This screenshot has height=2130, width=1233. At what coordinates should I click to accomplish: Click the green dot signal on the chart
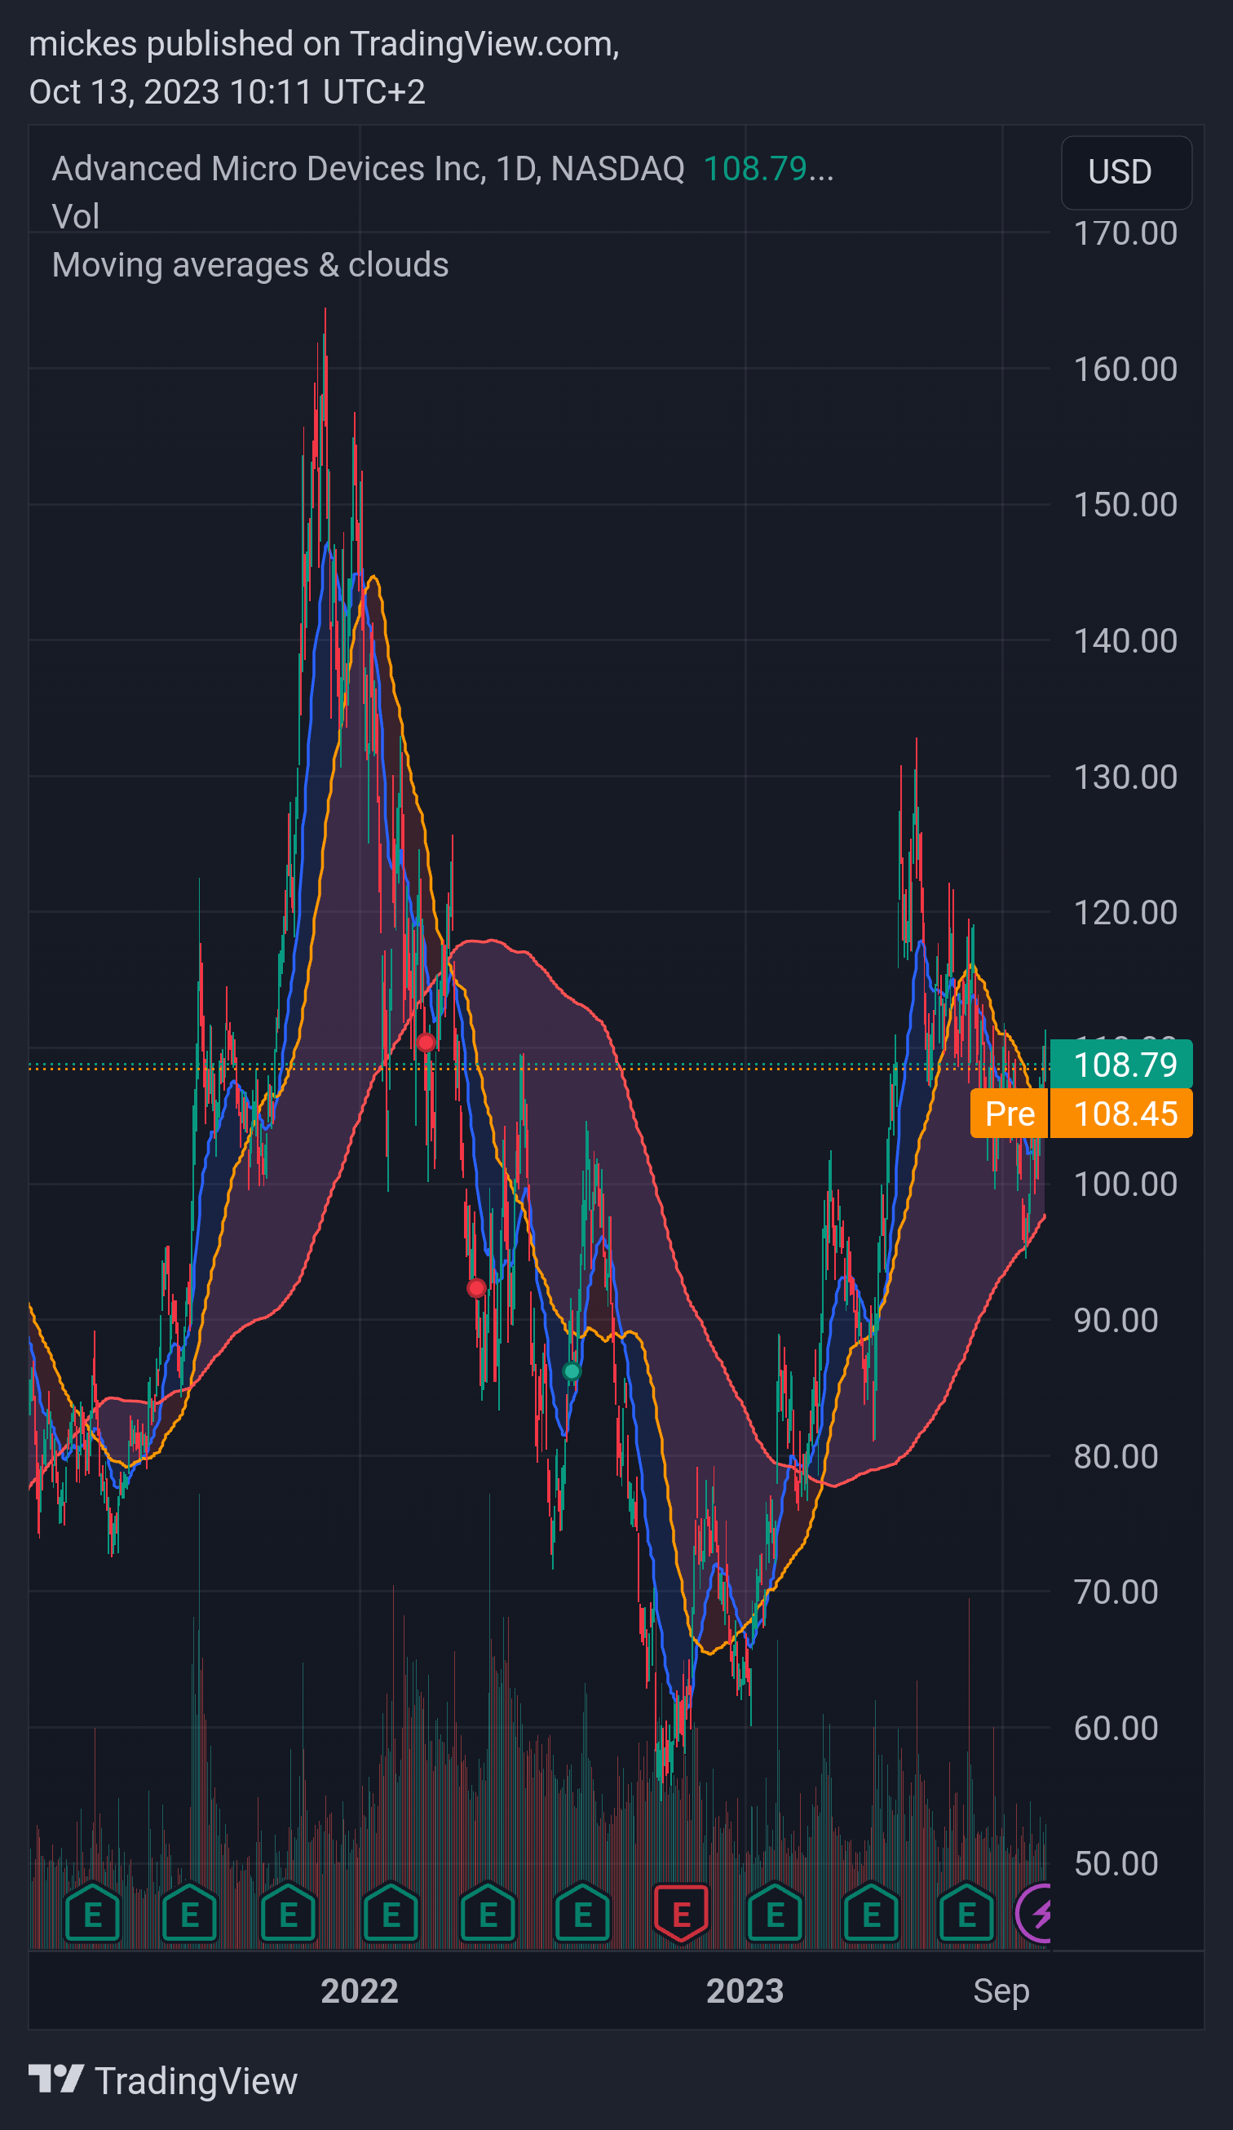click(572, 1371)
